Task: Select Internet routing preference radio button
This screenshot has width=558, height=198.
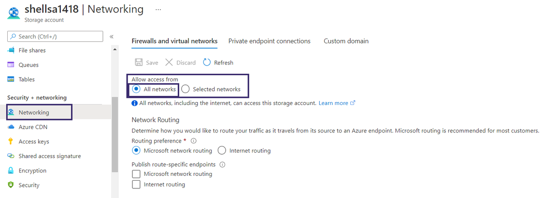Action: point(222,150)
